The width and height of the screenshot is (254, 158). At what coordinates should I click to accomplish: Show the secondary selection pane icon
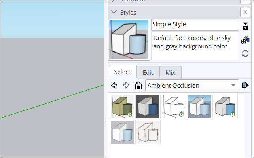coord(245,26)
